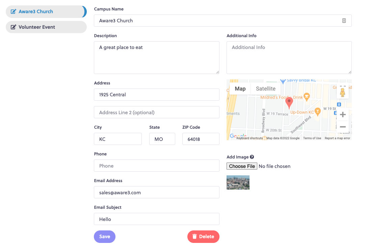Click the City field containing KC
Screen dimensions: 366x249
pos(118,139)
